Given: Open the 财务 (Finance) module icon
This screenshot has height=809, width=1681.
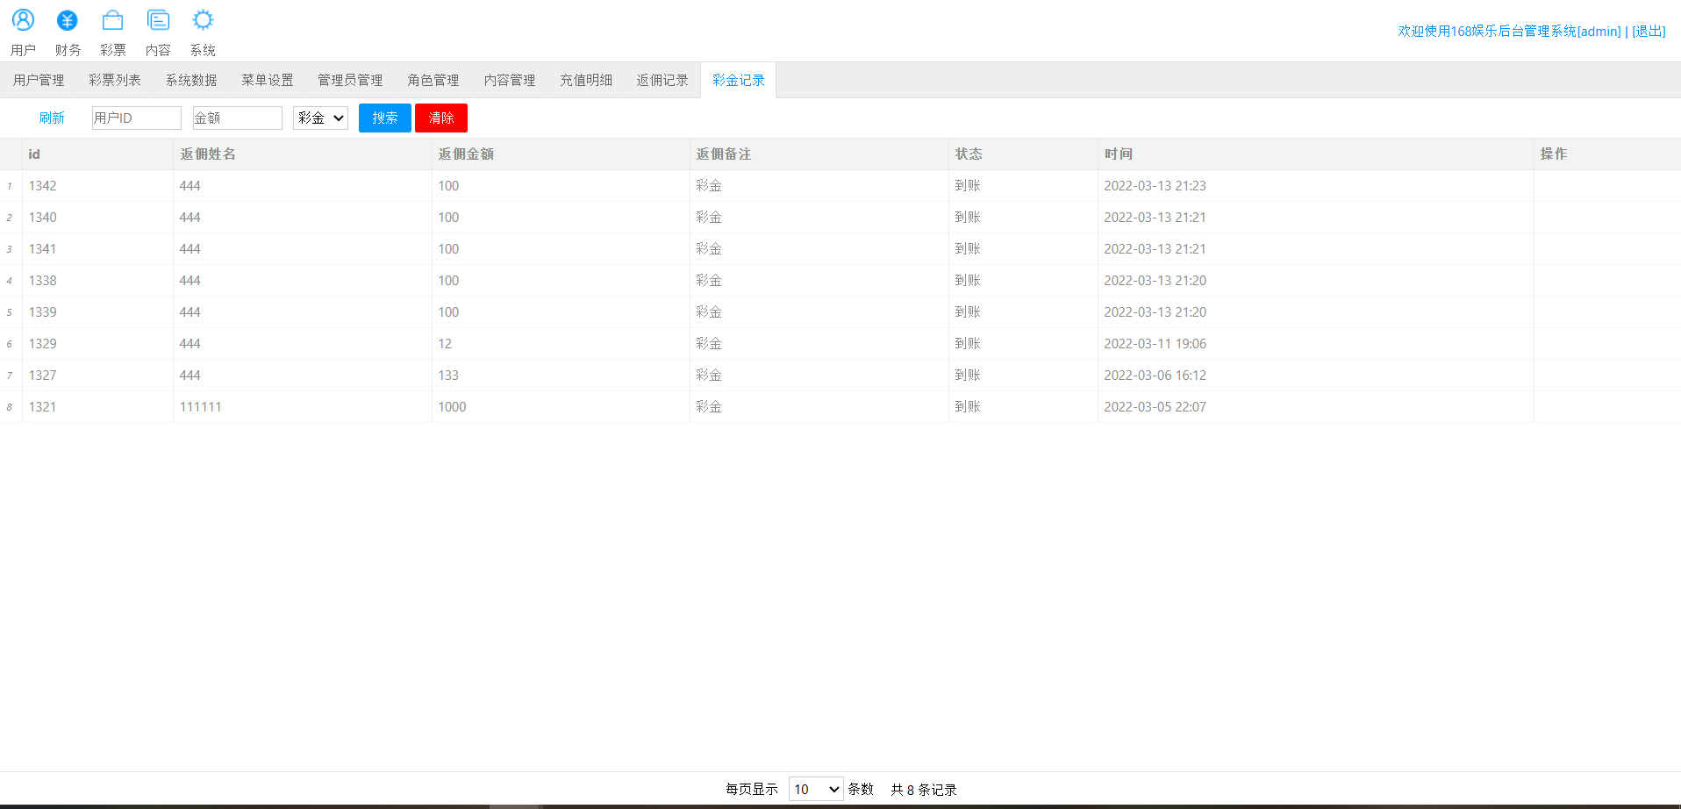Looking at the screenshot, I should 68,20.
